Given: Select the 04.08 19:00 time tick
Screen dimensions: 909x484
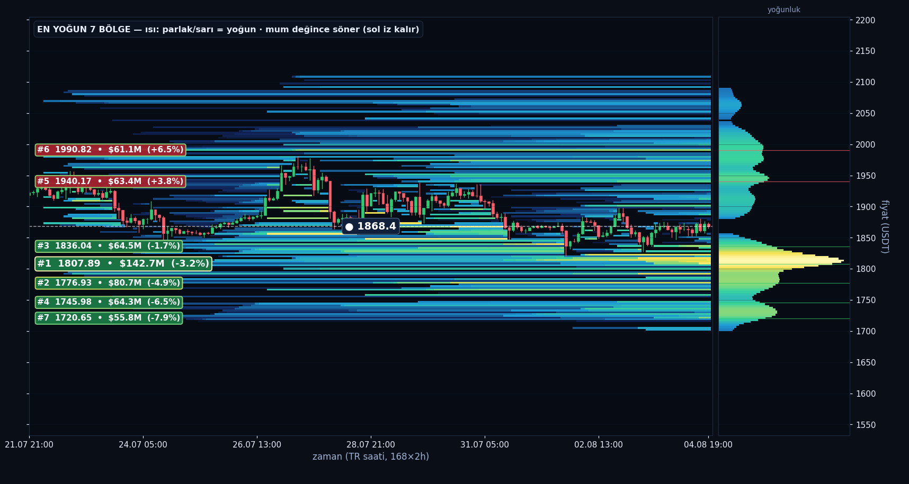Looking at the screenshot, I should [x=708, y=445].
